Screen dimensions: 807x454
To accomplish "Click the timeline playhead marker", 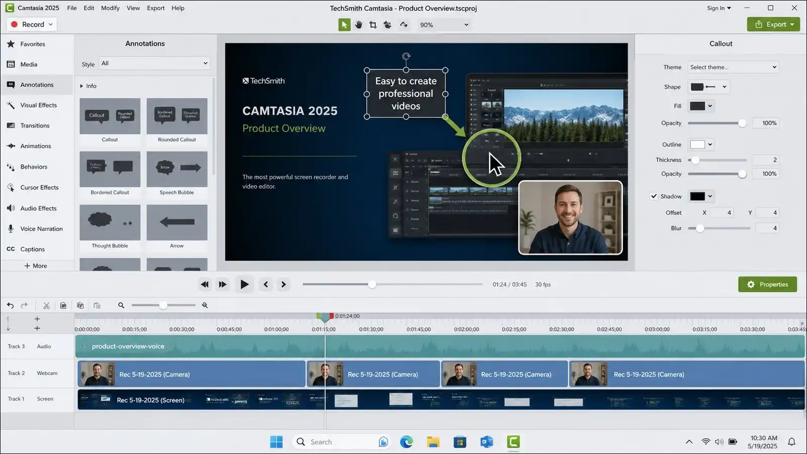I will (x=325, y=317).
